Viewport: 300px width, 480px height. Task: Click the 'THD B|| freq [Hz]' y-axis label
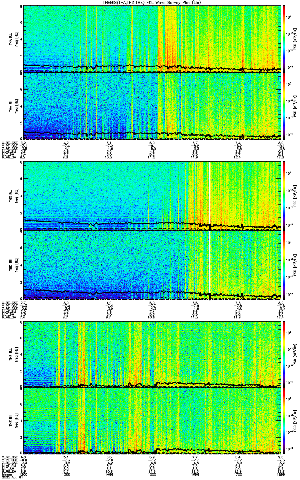tap(13, 265)
